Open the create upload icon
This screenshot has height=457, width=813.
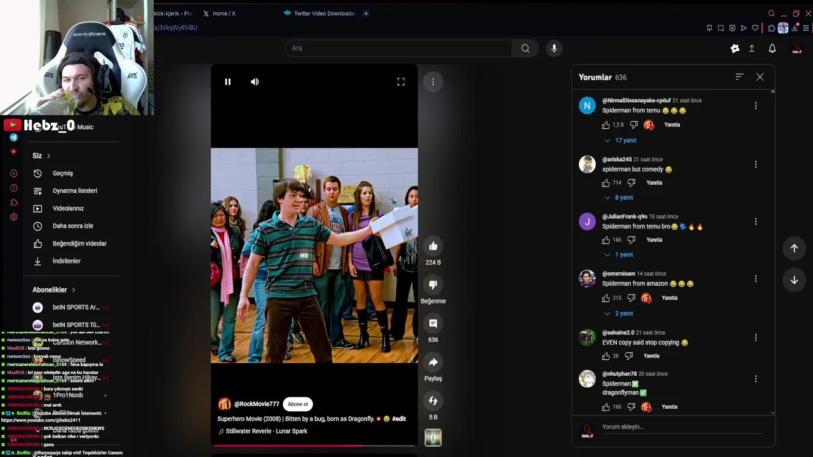coord(751,48)
